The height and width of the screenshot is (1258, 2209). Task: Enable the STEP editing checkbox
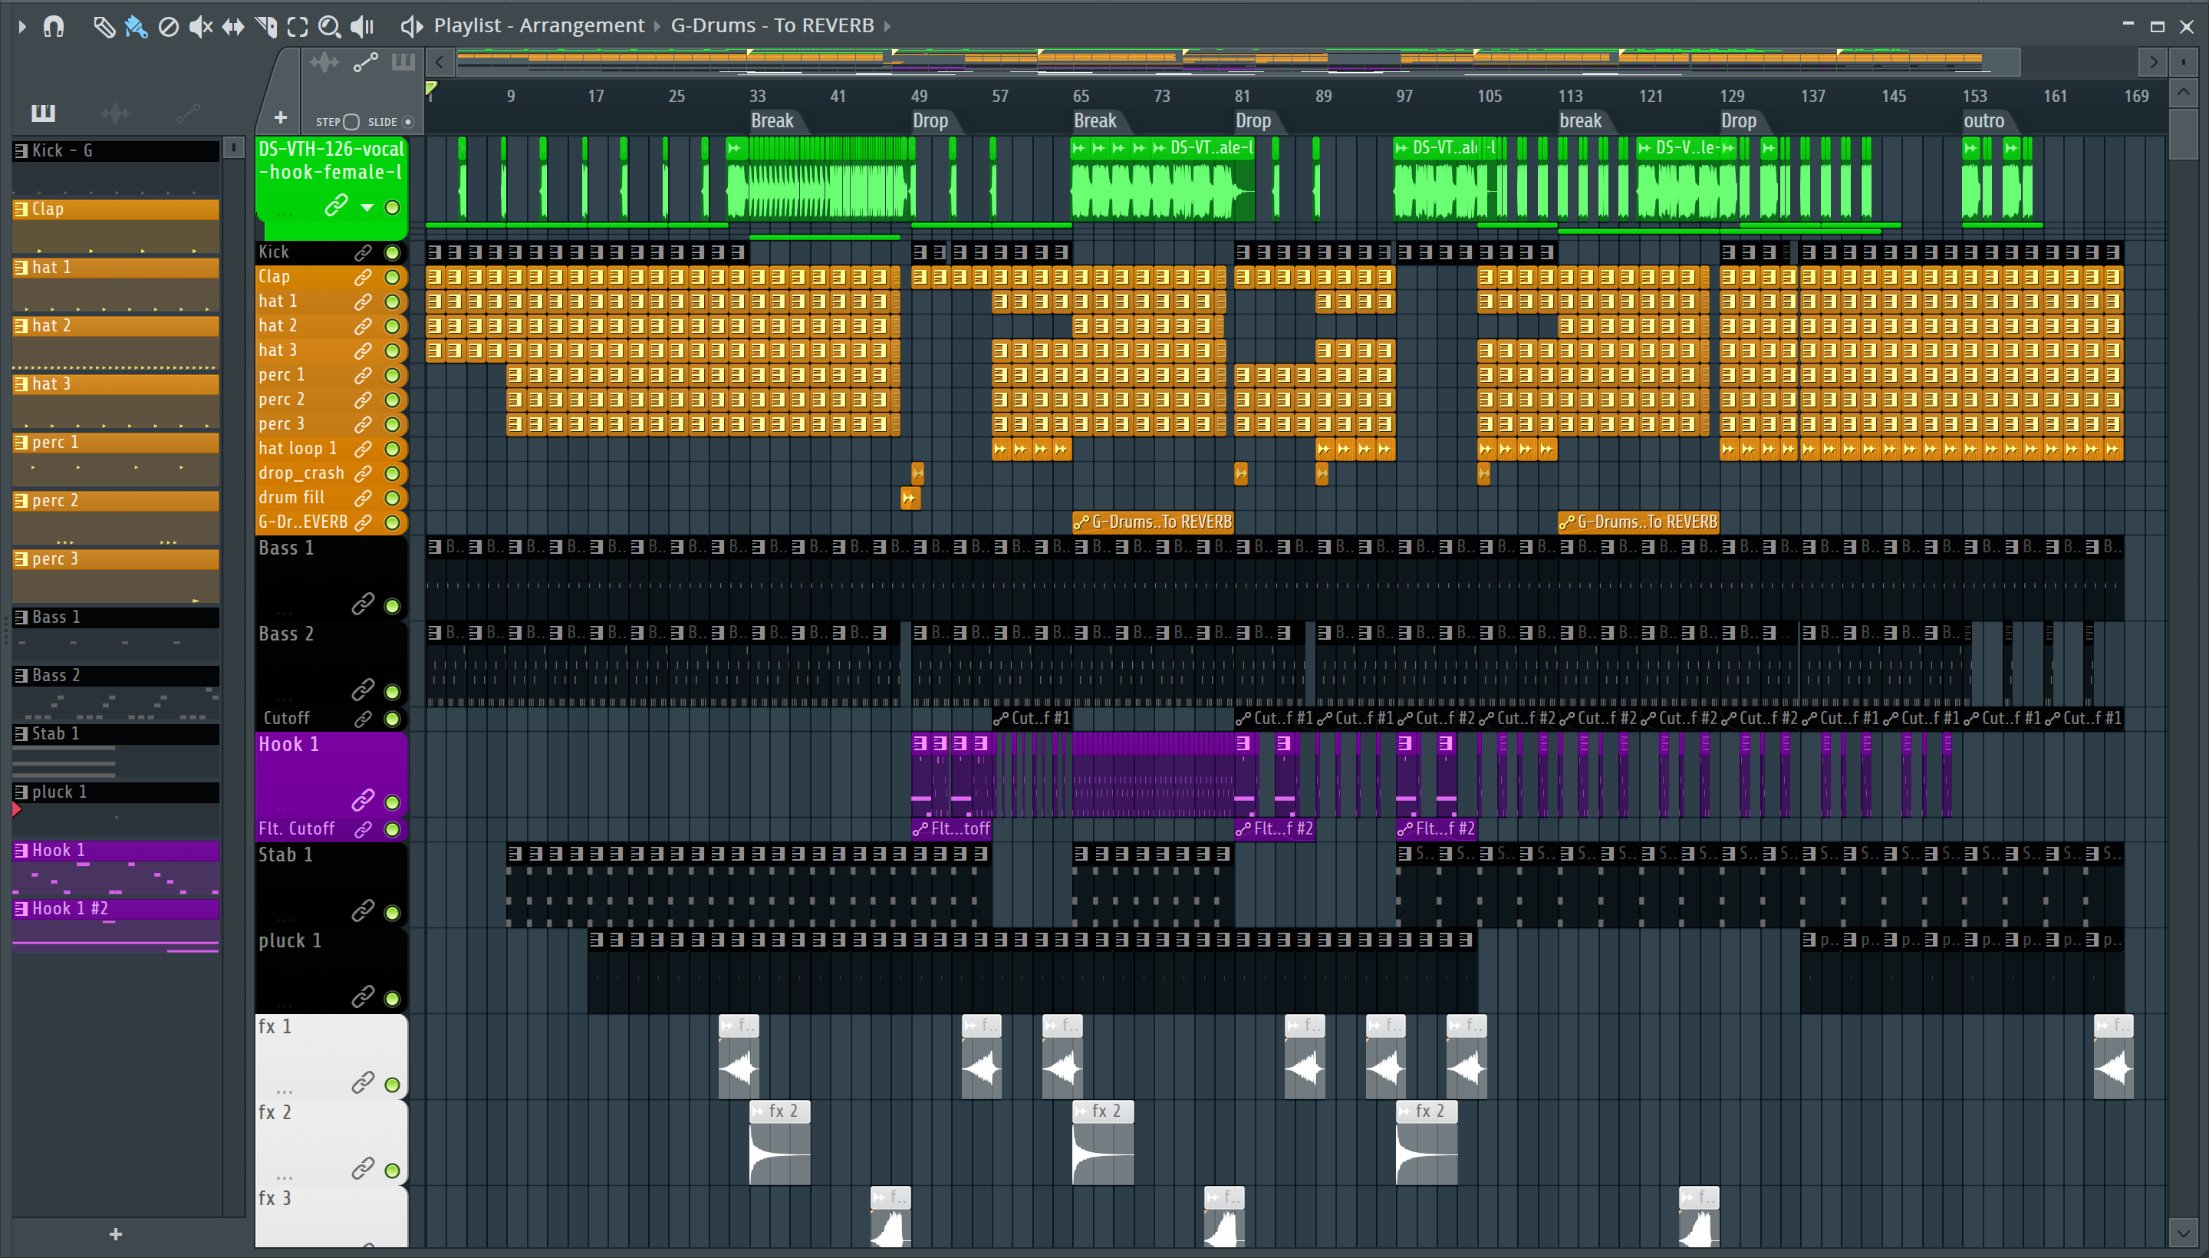tap(351, 122)
